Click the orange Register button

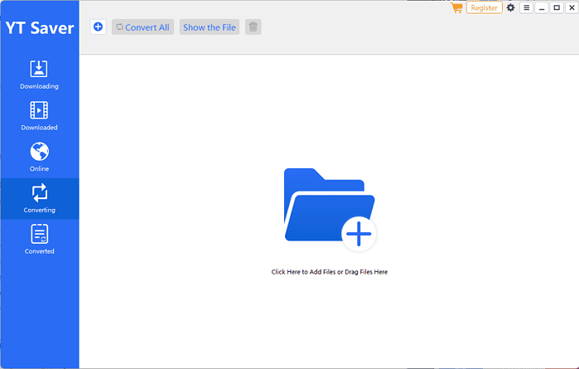[x=484, y=7]
